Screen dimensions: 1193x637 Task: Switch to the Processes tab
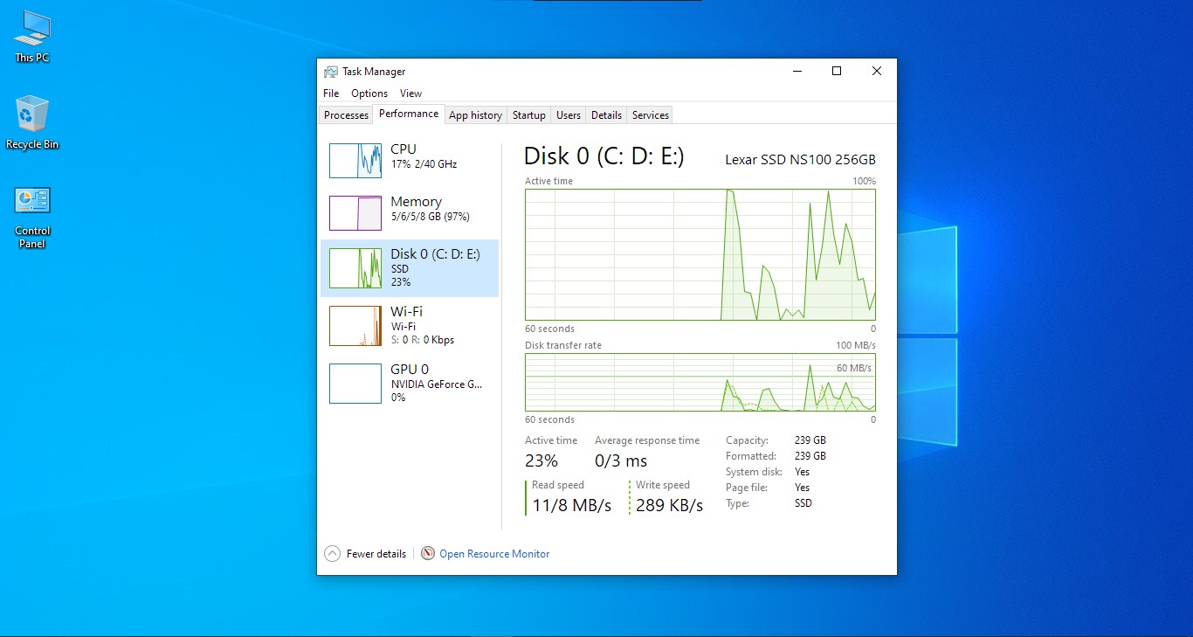pos(346,115)
